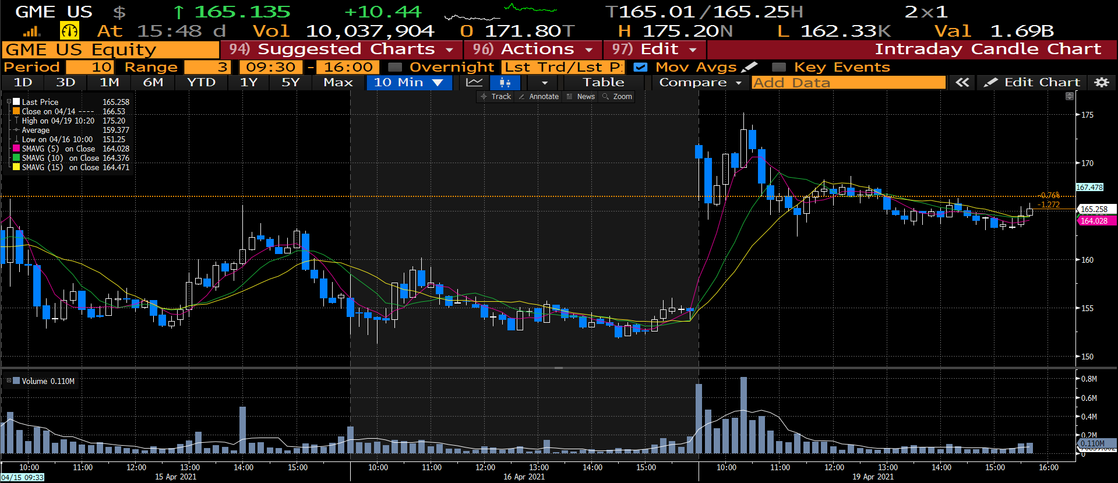Open the 10 Min interval dropdown
This screenshot has height=483, width=1118.
coord(409,83)
